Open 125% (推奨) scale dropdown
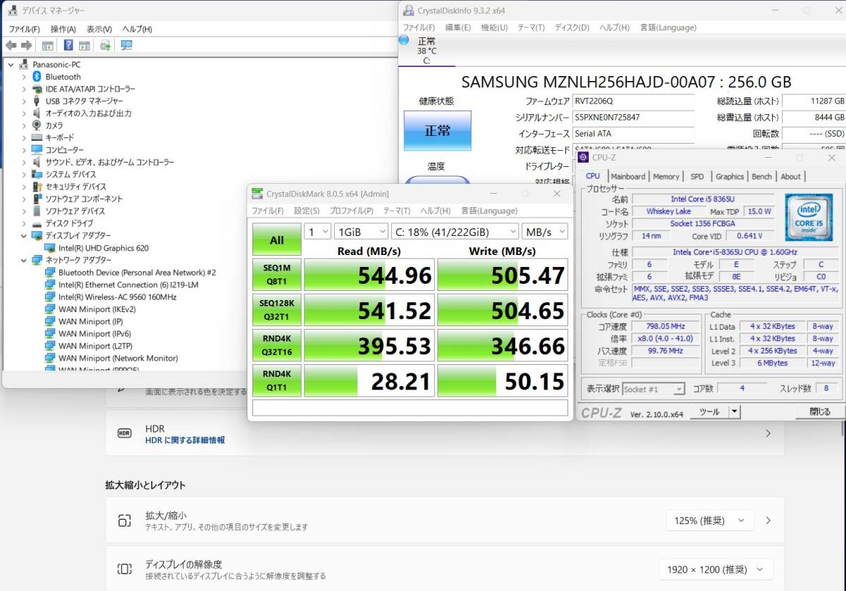846x591 pixels. click(x=709, y=521)
